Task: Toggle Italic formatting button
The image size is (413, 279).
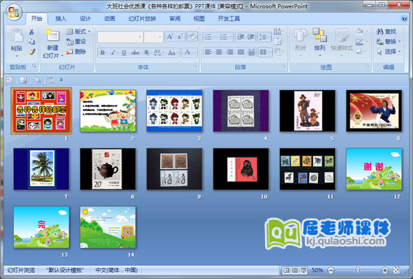Action: click(113, 52)
